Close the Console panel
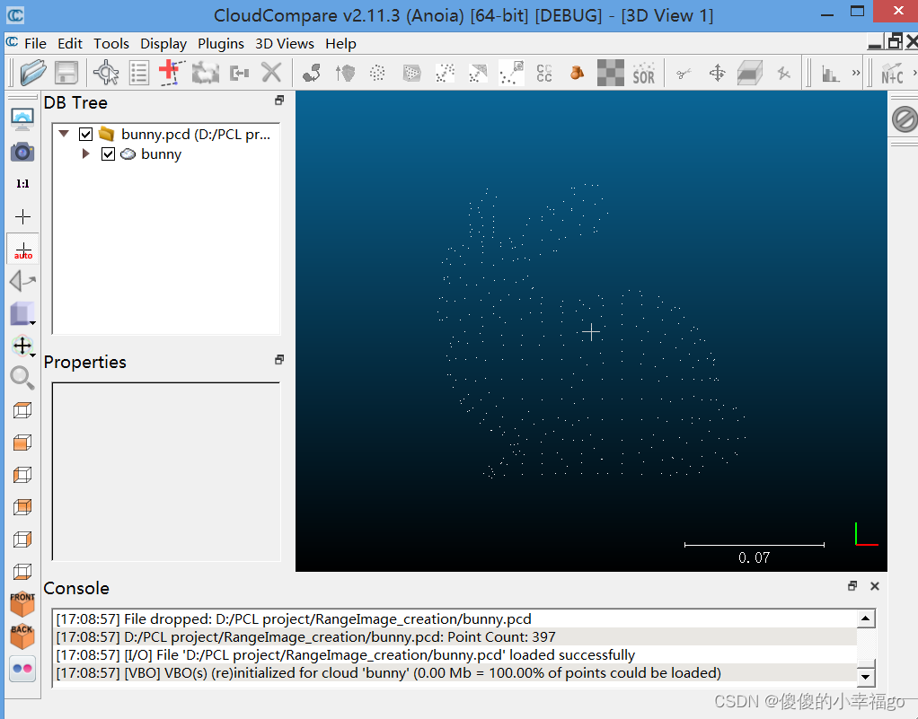Screen dimensions: 918x719 [875, 585]
